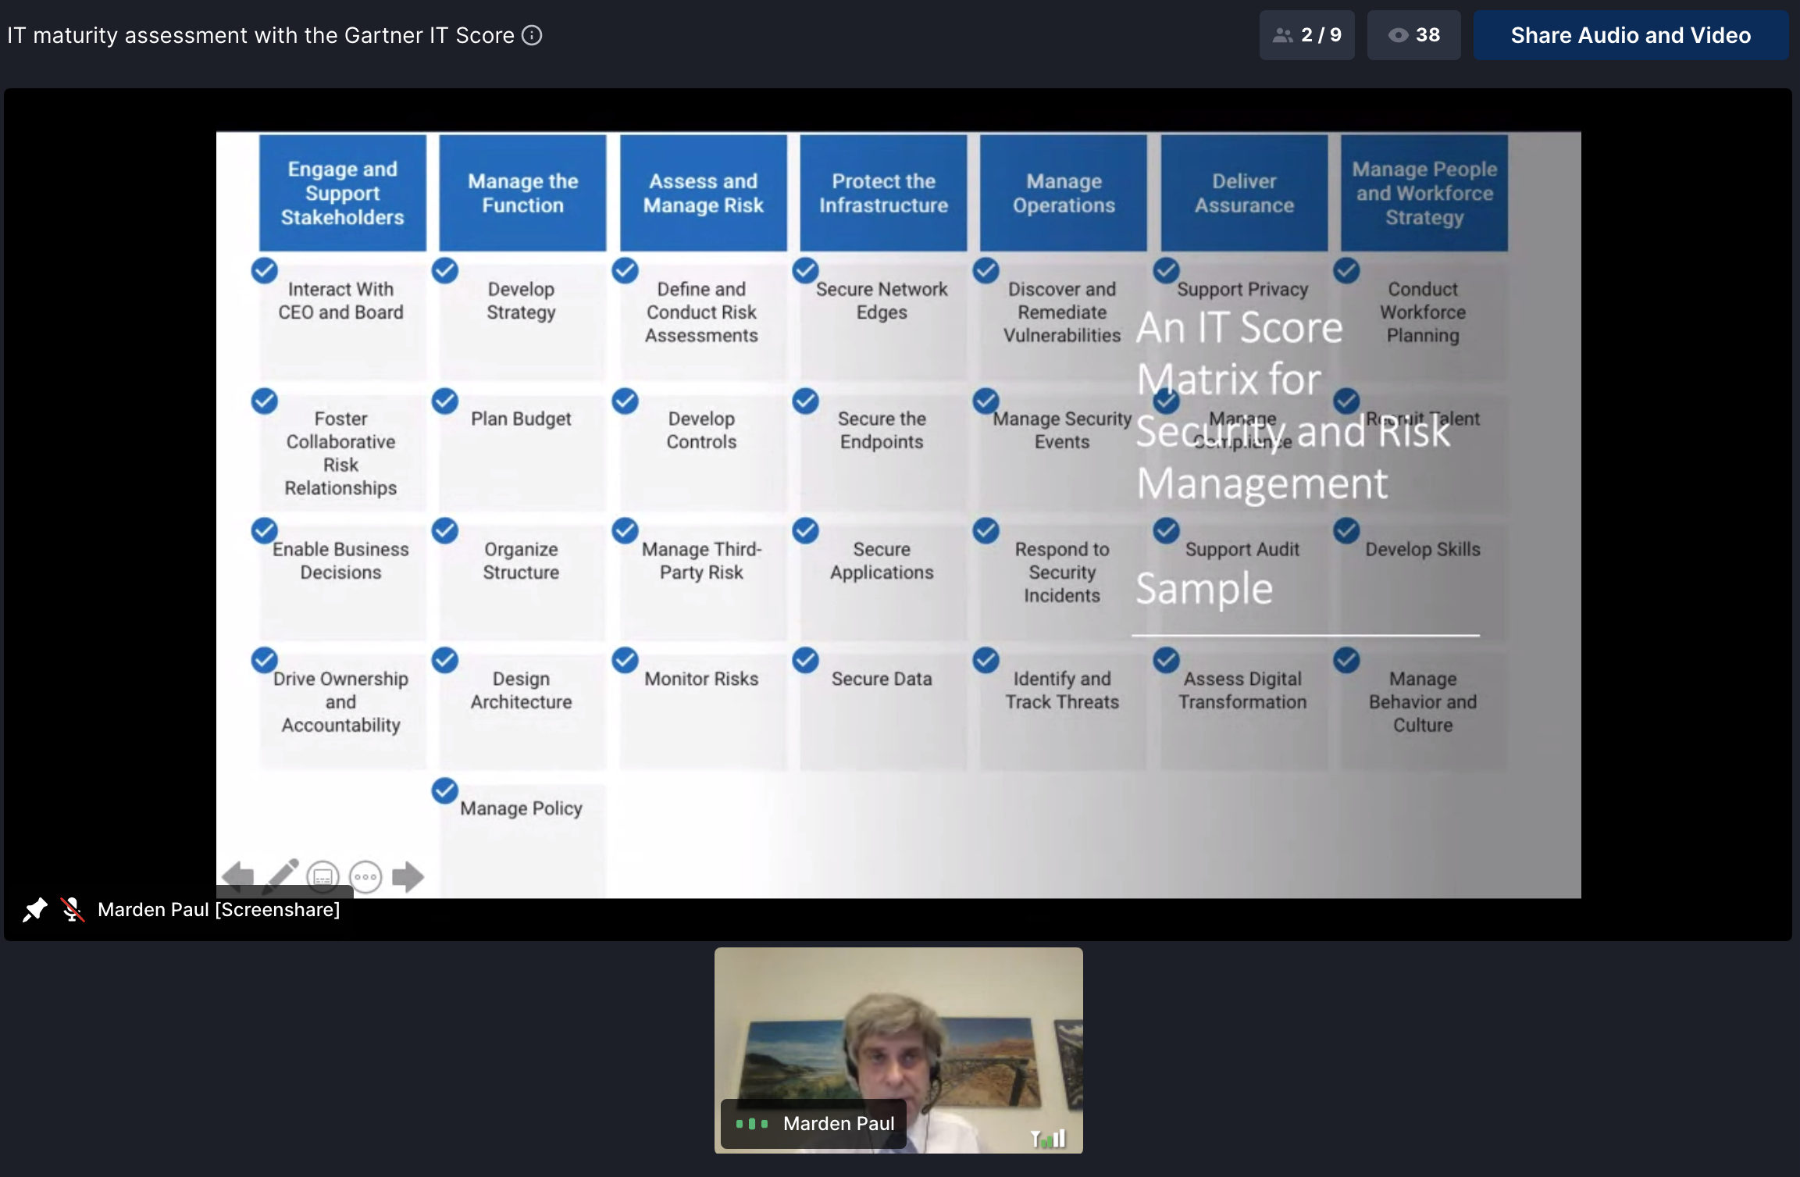The width and height of the screenshot is (1800, 1177).
Task: Click the checkmark by Drive Ownership and Accountability
Action: (x=264, y=660)
